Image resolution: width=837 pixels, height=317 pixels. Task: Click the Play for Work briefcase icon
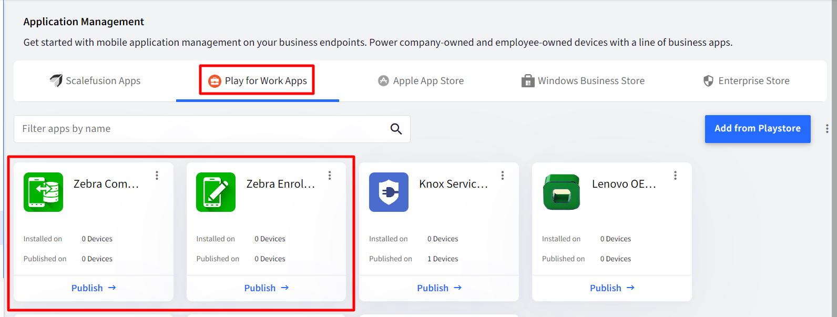pos(215,81)
